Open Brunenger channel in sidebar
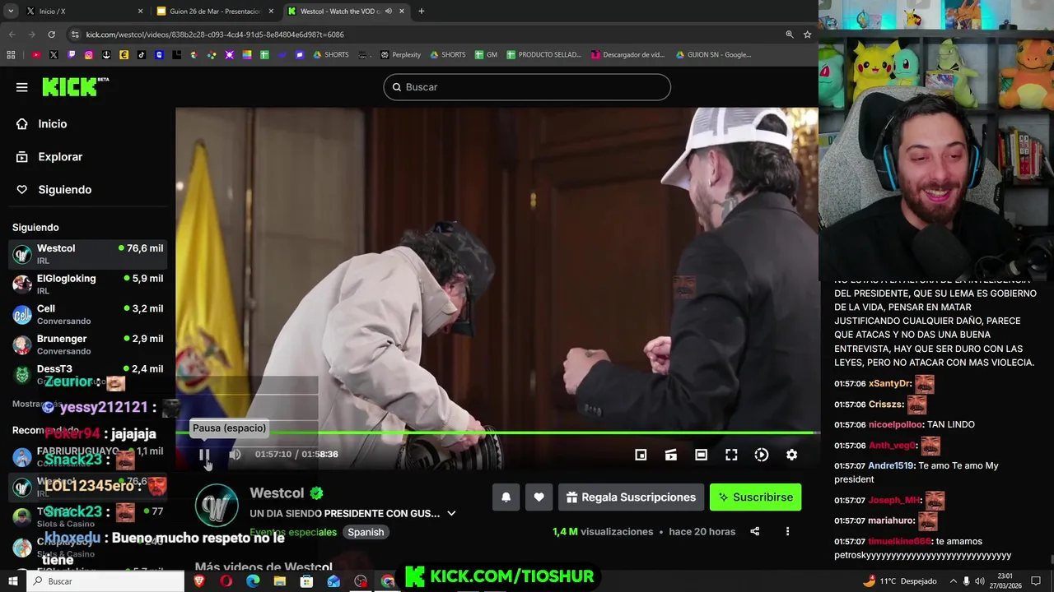The width and height of the screenshot is (1054, 592). [87, 345]
